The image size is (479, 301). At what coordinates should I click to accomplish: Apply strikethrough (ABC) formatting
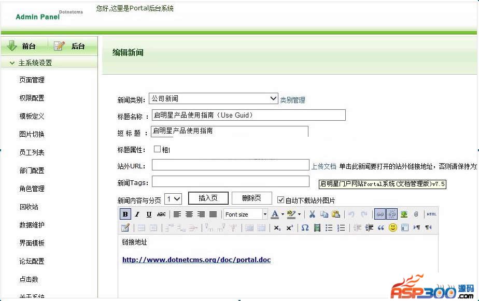pyautogui.click(x=161, y=214)
